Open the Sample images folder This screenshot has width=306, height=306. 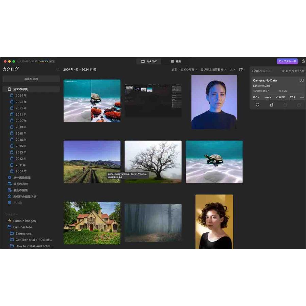tap(24, 221)
